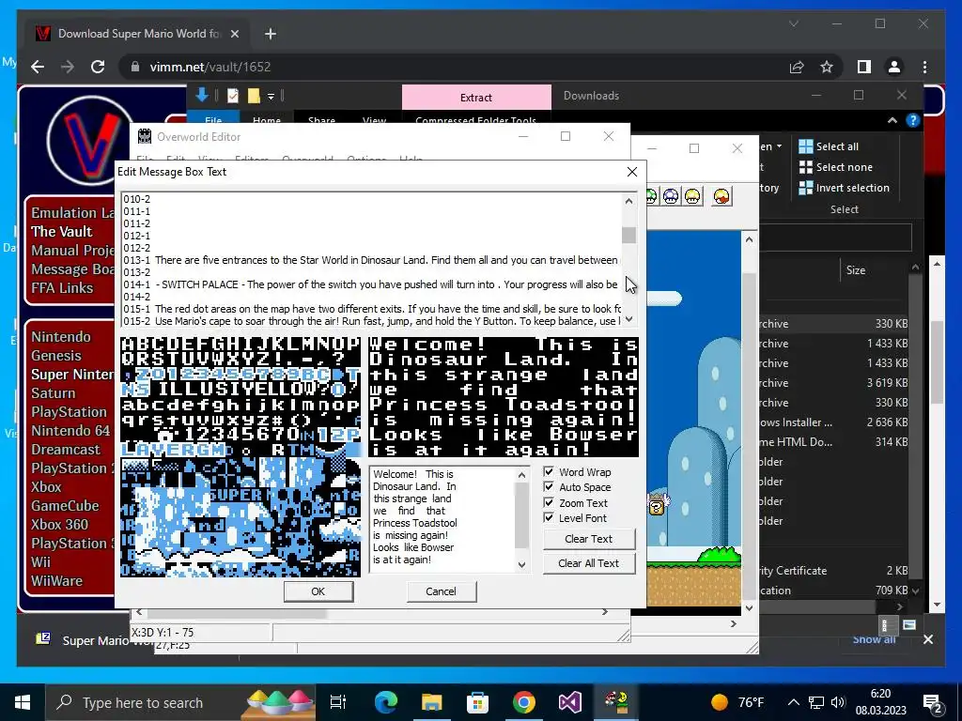Click inside the Welcome message text box
The height and width of the screenshot is (721, 962).
(x=442, y=520)
